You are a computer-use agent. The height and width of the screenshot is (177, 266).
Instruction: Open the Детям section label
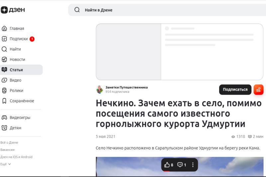pos(15,128)
